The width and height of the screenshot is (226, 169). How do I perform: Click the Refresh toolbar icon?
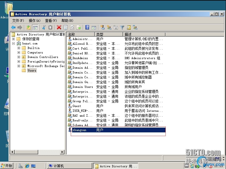[x=72, y=27]
